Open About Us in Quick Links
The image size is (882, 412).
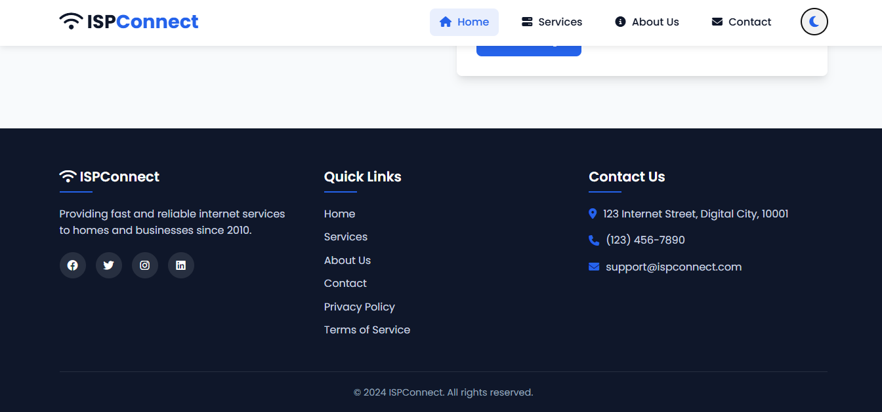coord(347,260)
